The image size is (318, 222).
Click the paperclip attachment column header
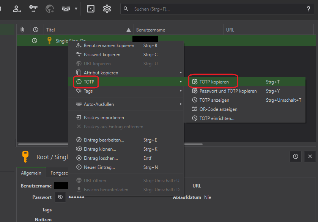pos(22,30)
